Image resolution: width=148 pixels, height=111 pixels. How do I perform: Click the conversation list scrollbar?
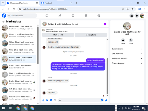38,45
